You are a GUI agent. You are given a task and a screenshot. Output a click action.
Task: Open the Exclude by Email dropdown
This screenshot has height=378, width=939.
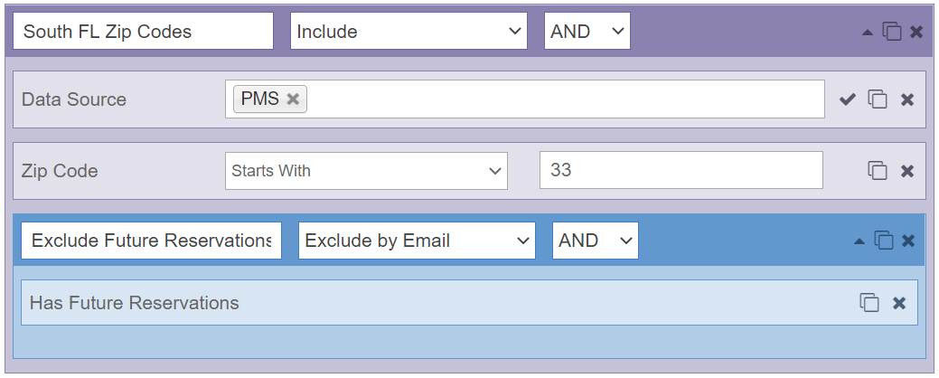point(417,241)
